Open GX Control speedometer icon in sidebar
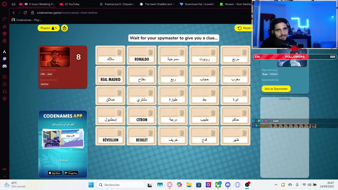Image resolution: width=338 pixels, height=190 pixels. (4, 19)
